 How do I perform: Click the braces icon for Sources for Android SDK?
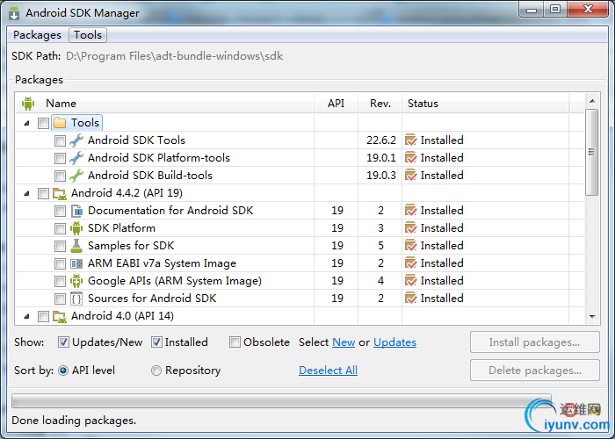(76, 299)
